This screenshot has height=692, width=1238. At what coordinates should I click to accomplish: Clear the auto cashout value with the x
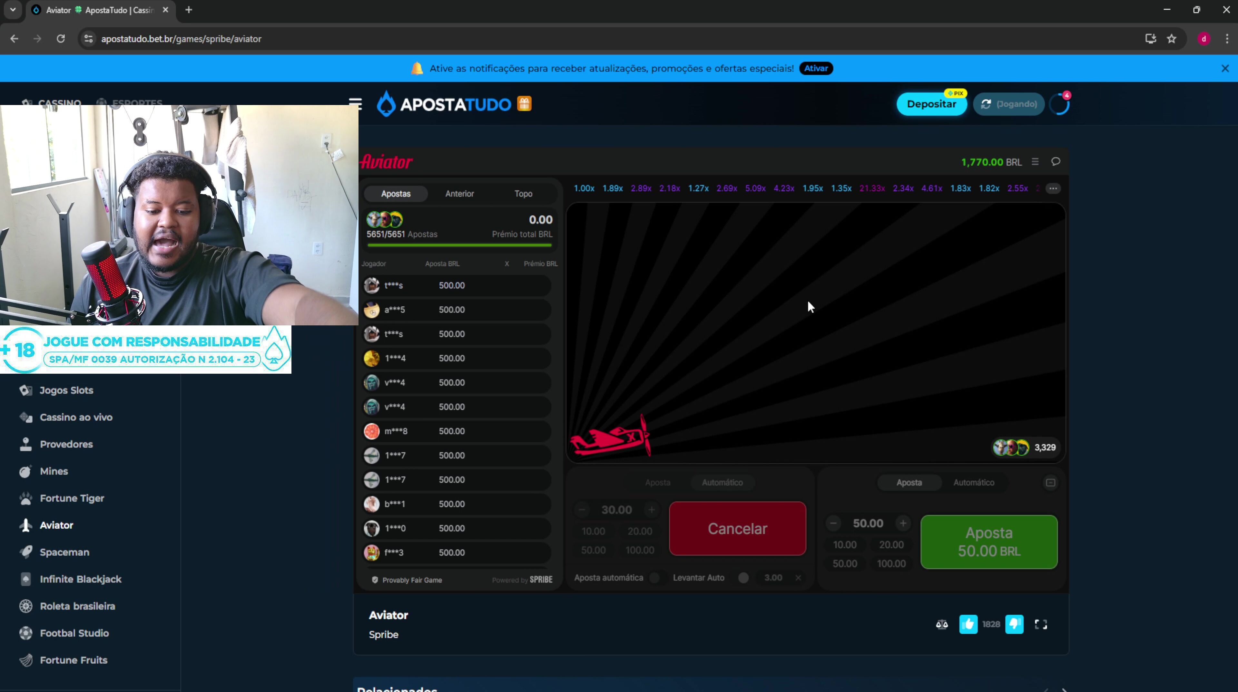[x=798, y=578]
